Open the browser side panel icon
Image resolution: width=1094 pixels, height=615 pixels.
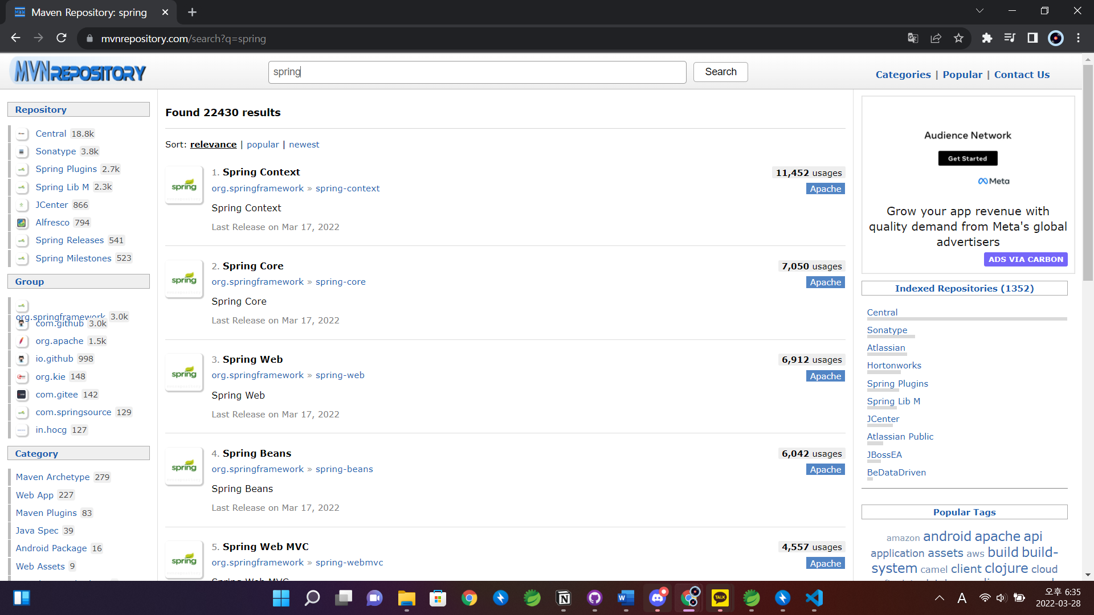(x=1032, y=38)
